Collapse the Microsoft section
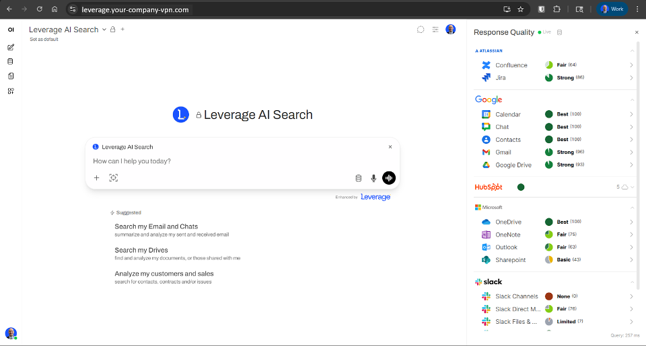The image size is (646, 346). 632,208
